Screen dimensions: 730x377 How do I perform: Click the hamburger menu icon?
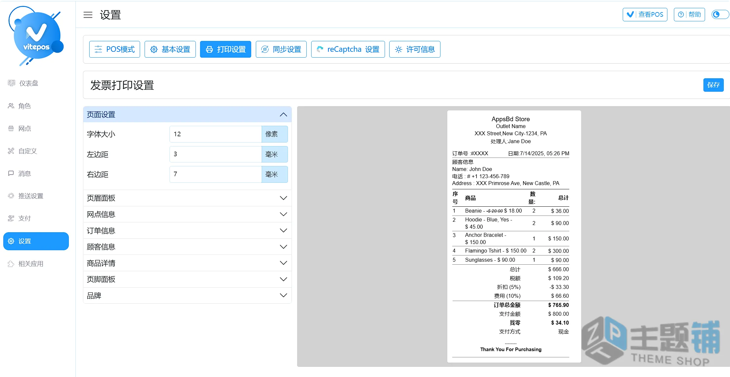[x=88, y=15]
